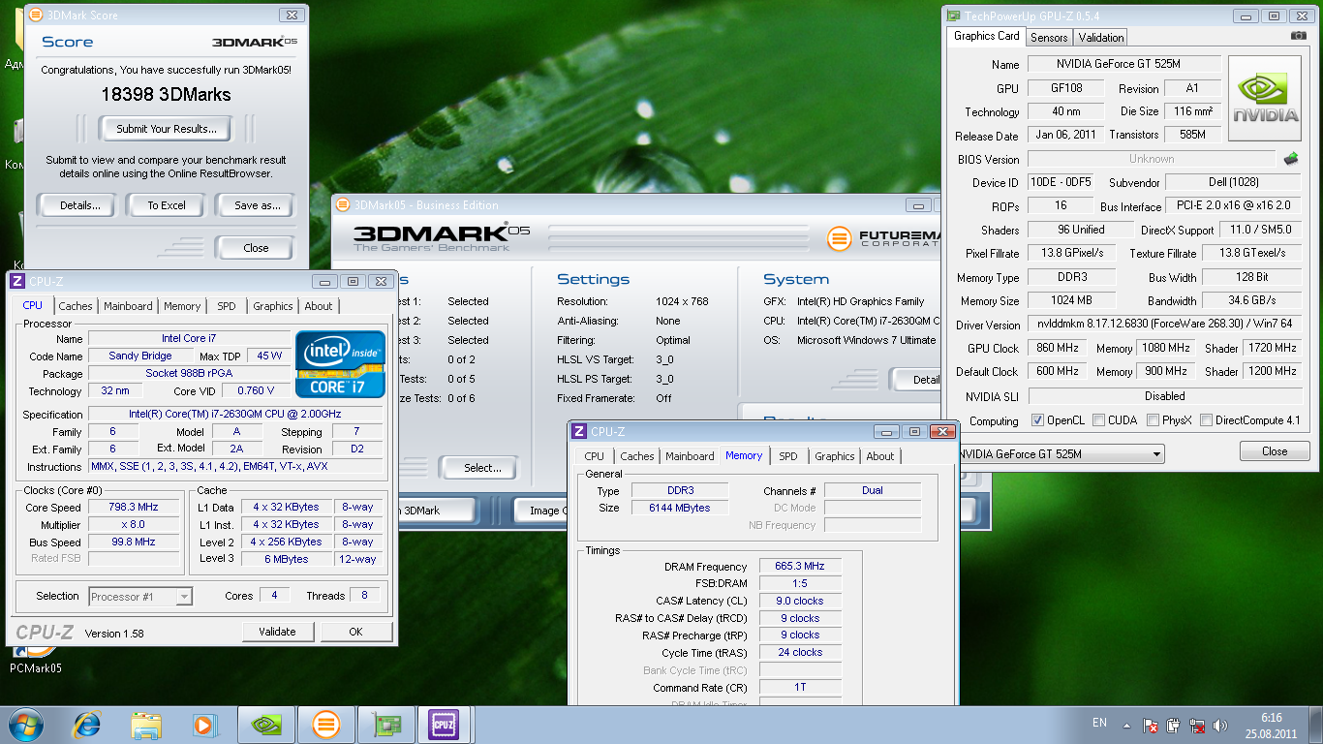1323x744 pixels.
Task: Launch Internet Explorer from the taskbar
Action: 87,725
